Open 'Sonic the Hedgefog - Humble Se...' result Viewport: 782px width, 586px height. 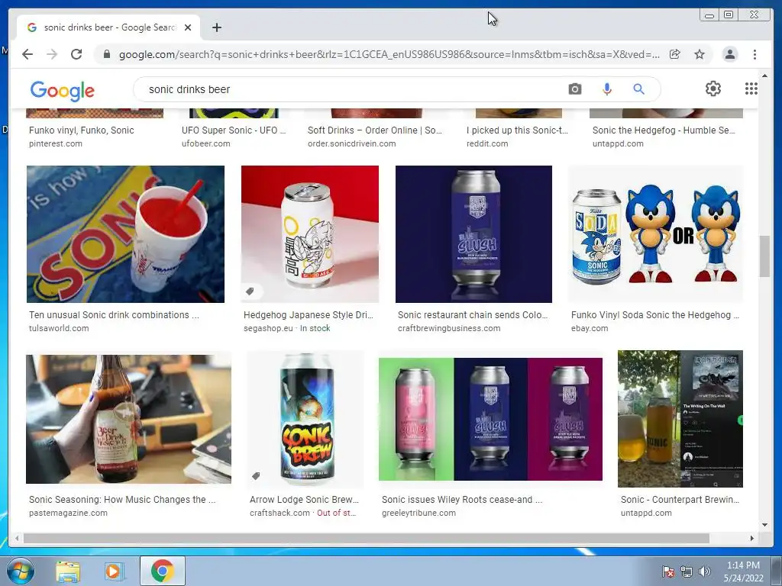coord(664,130)
